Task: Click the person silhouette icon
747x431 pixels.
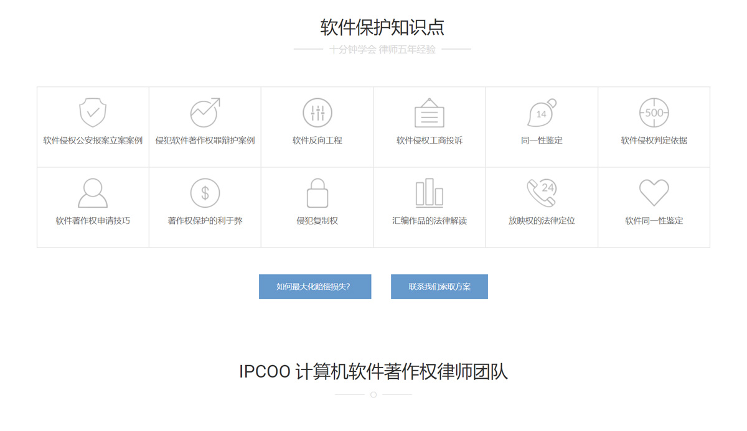Action: (x=93, y=193)
